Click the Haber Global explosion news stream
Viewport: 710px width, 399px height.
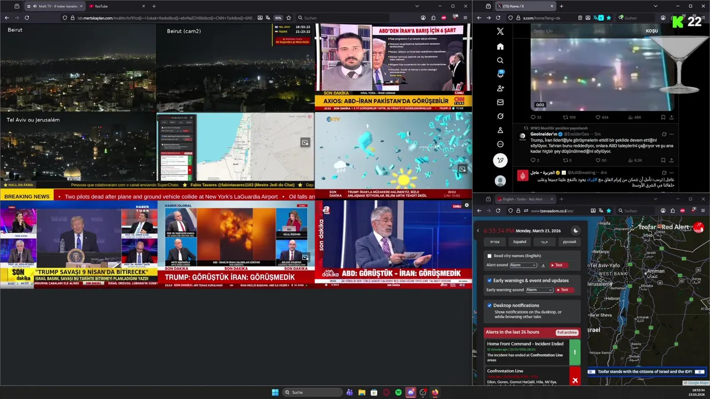pyautogui.click(x=235, y=244)
